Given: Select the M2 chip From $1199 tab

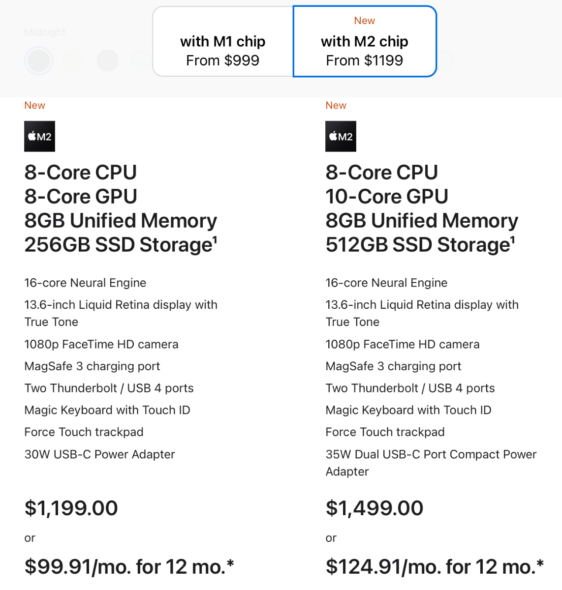Looking at the screenshot, I should click(365, 41).
